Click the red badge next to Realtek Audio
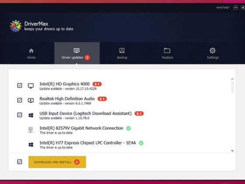This screenshot has height=184, width=245. [102, 99]
